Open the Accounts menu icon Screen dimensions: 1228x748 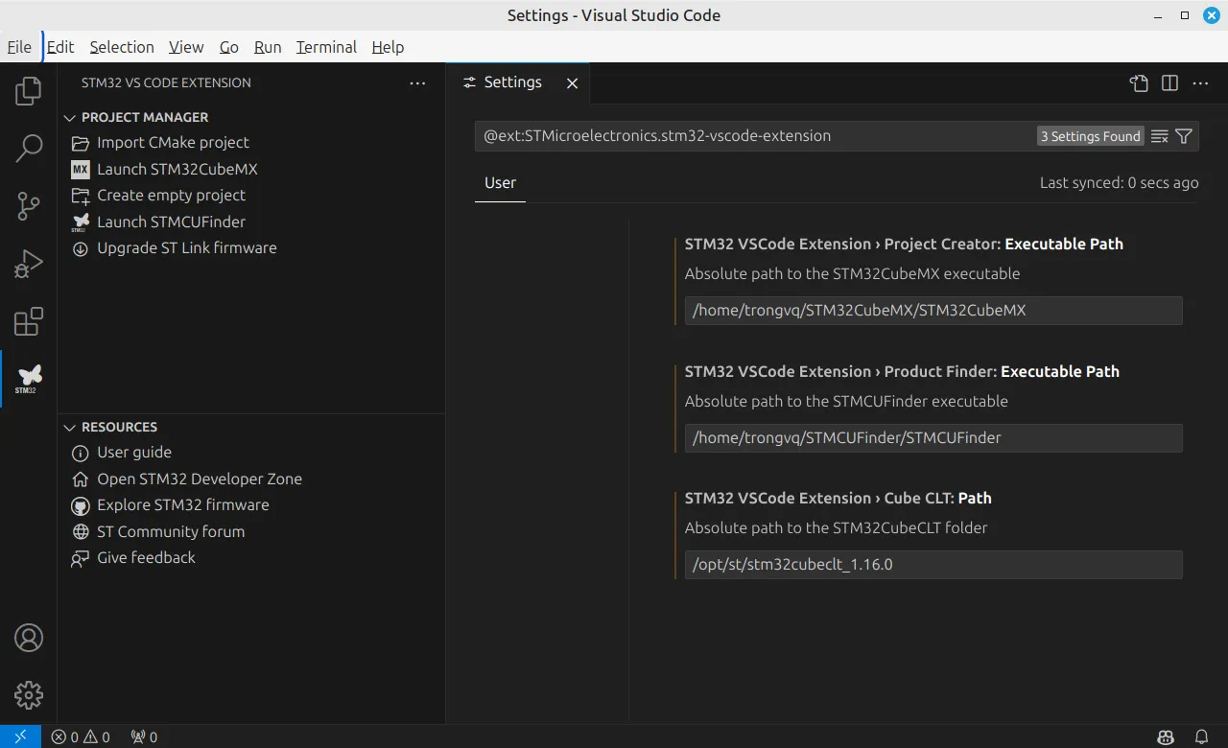point(29,638)
